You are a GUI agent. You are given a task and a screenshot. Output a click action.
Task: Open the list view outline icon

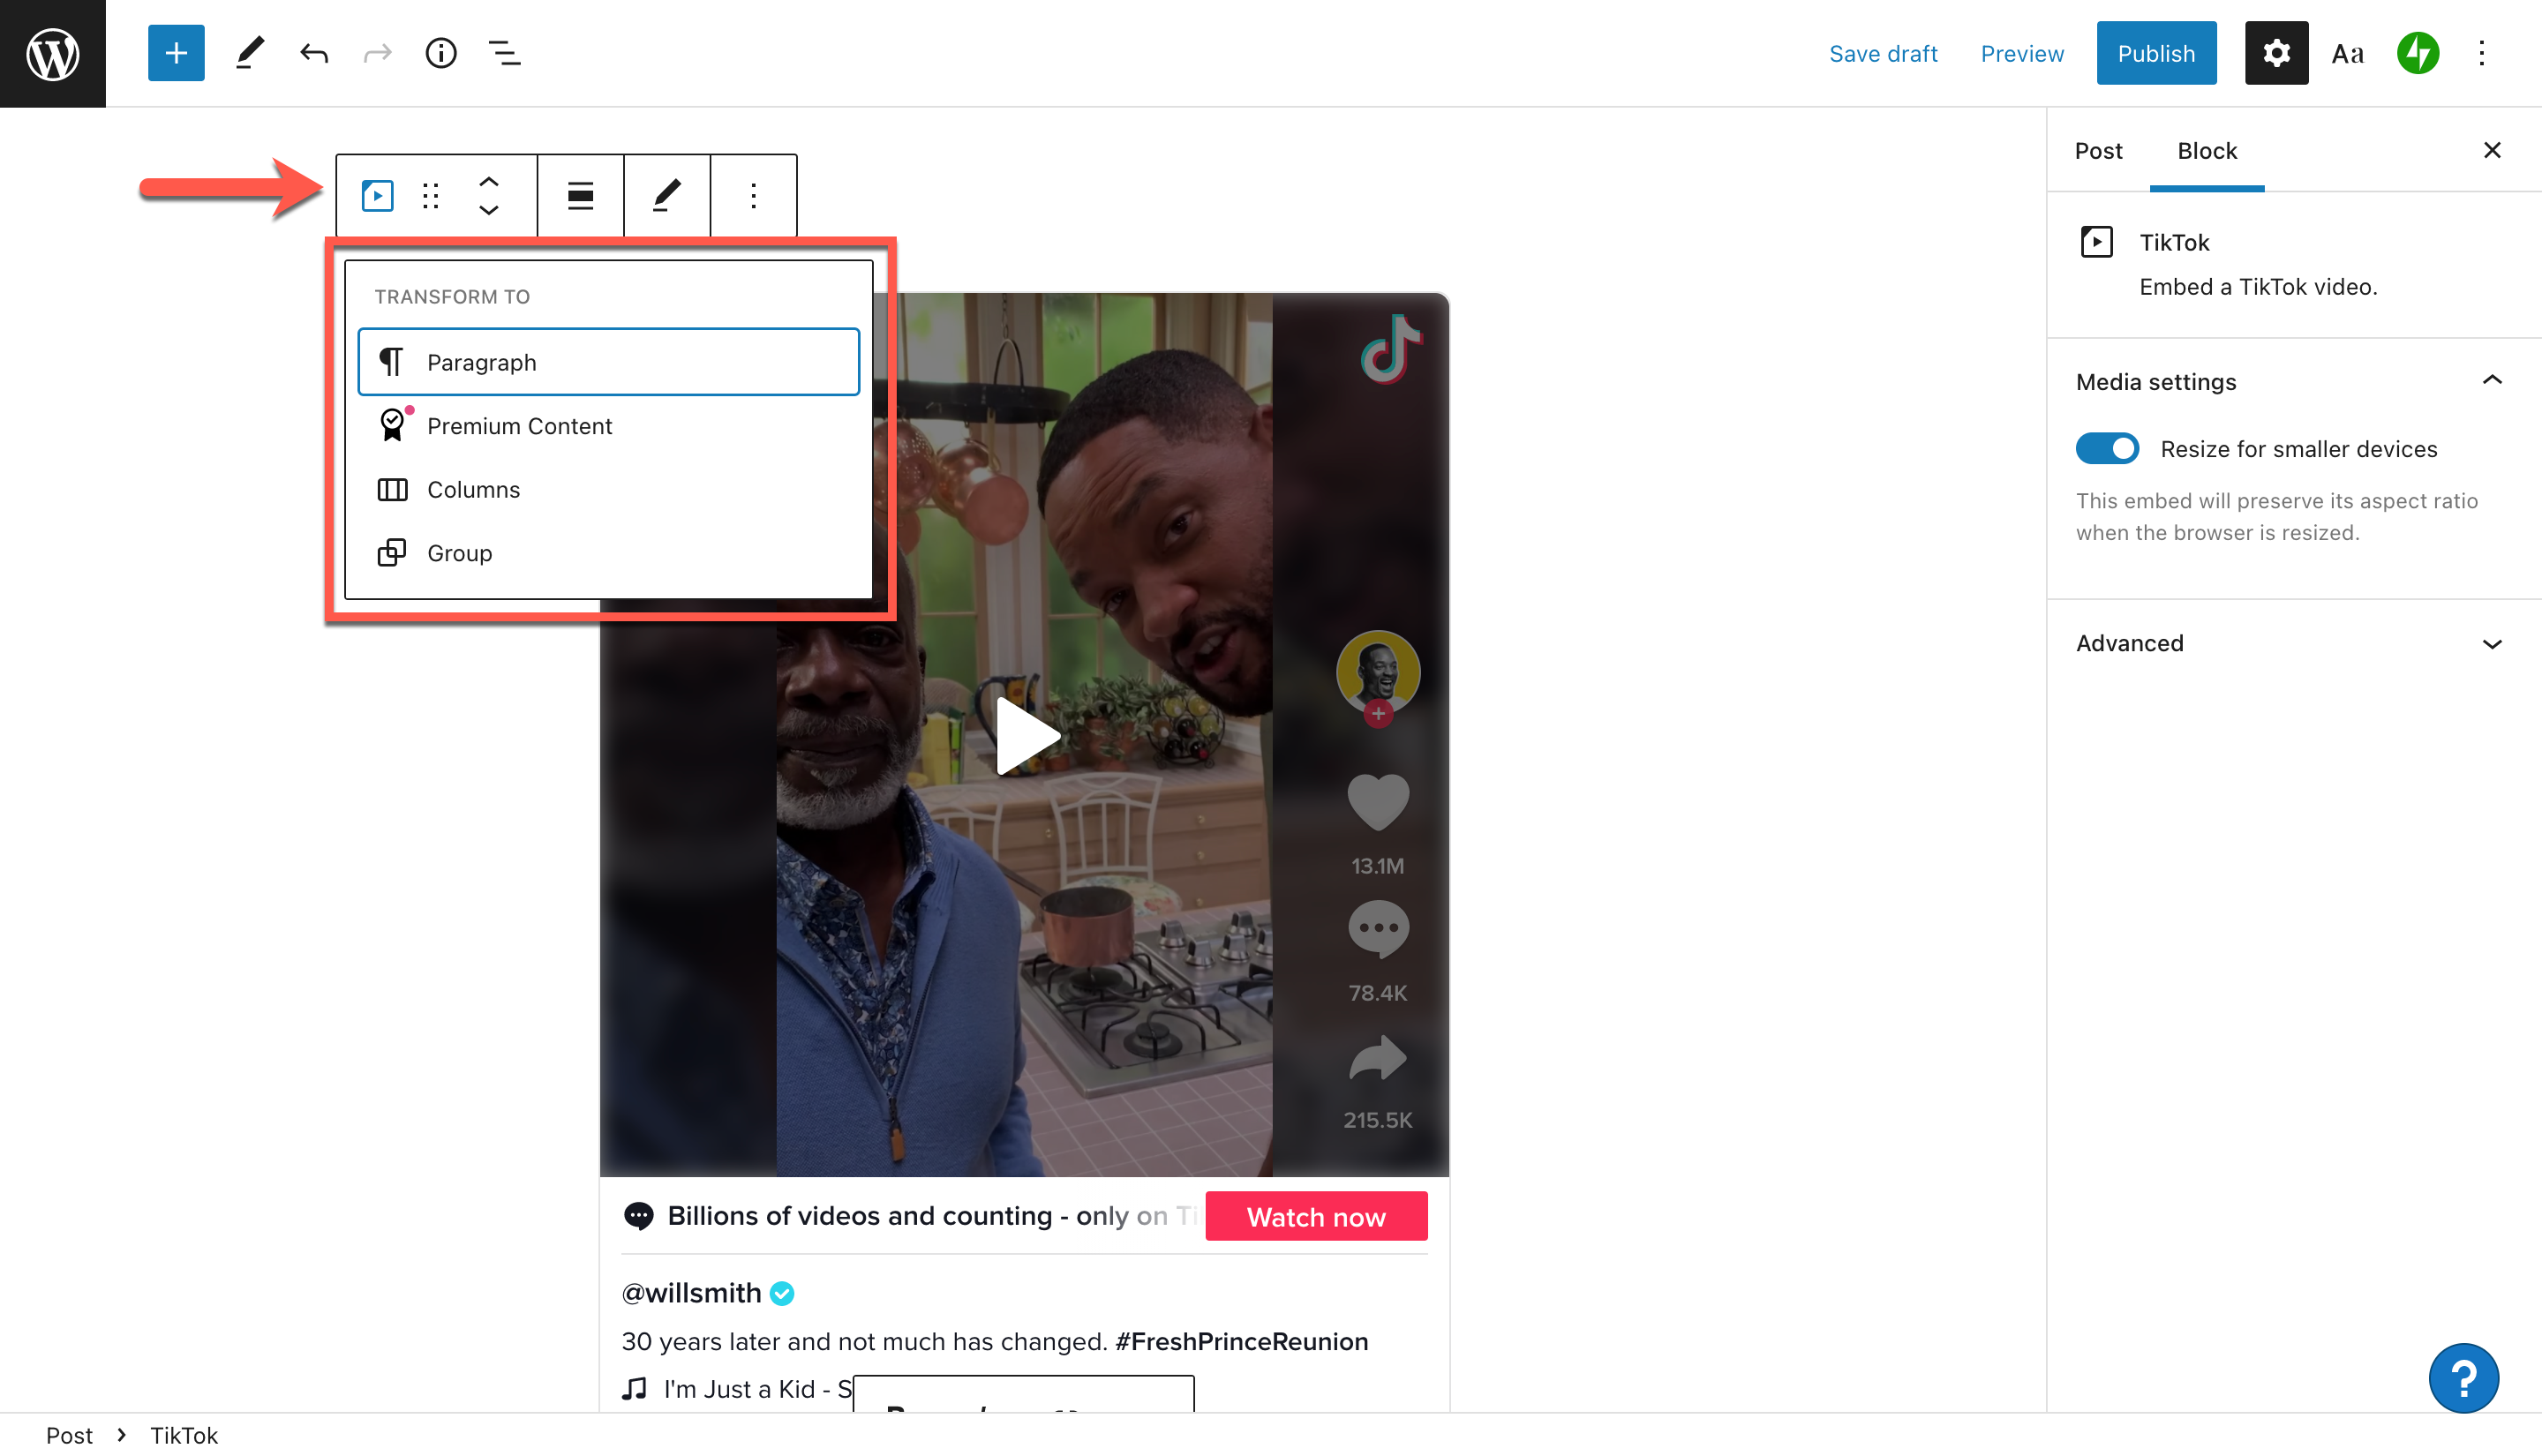coord(504,53)
